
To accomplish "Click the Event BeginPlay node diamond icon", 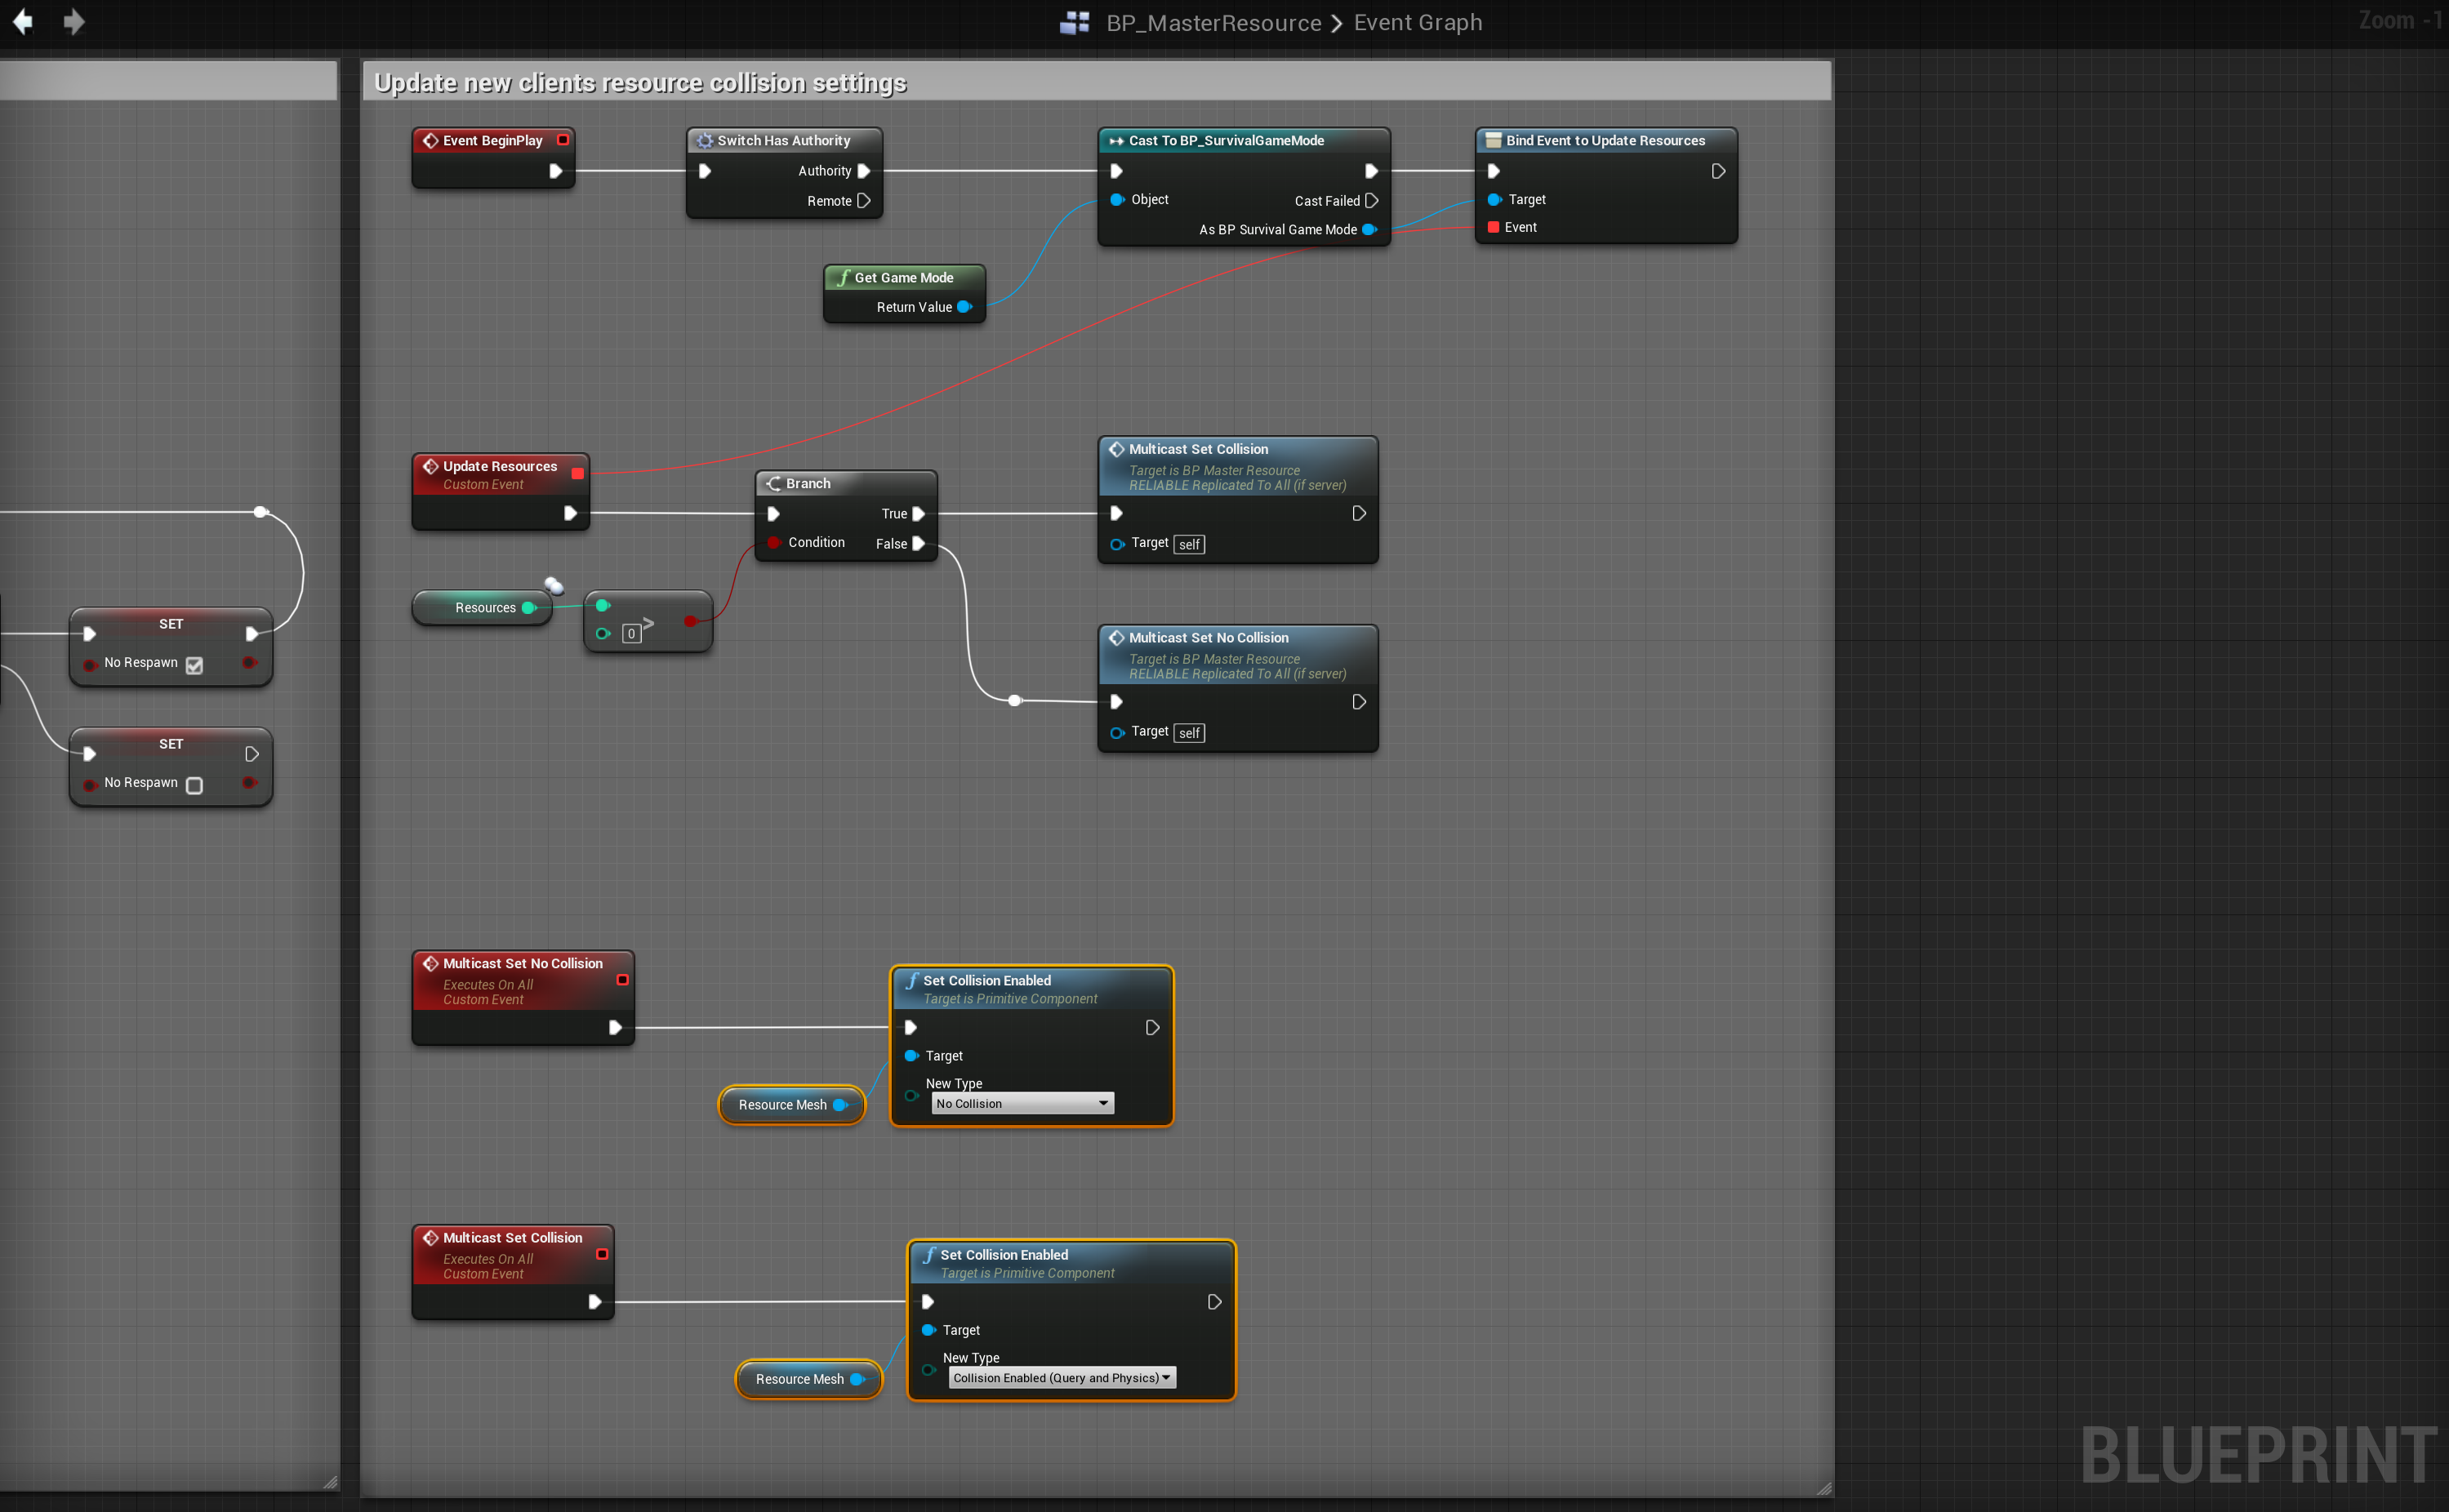I will point(431,140).
